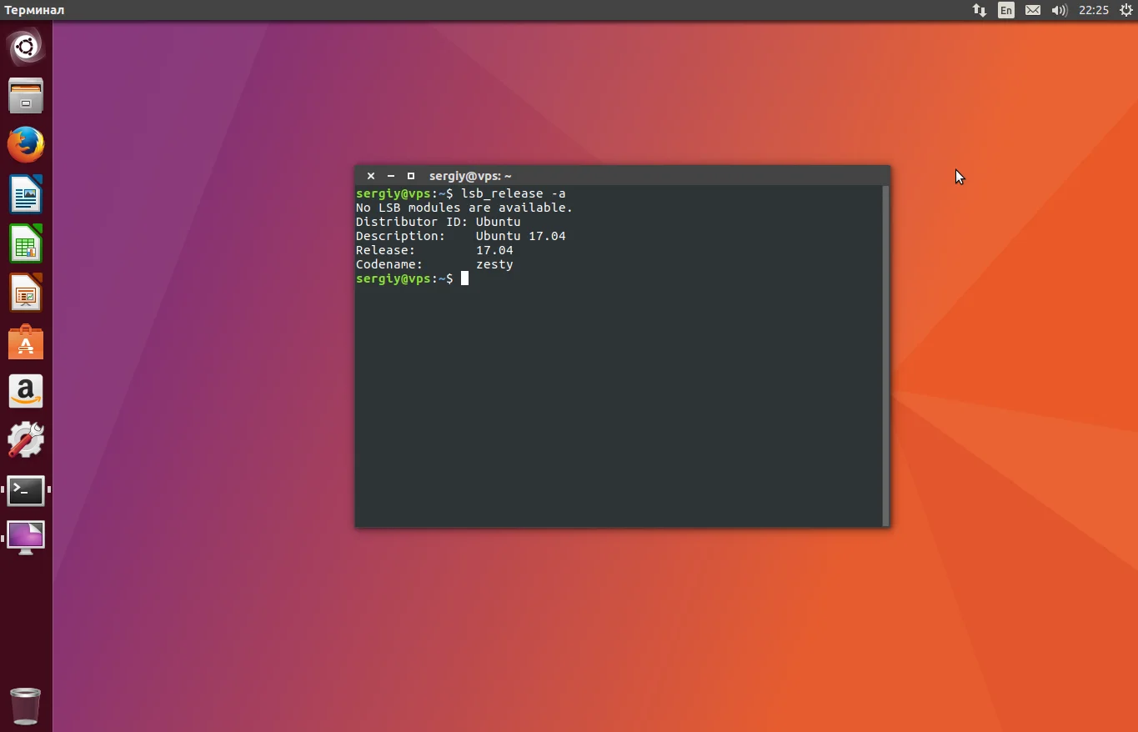Open the messaging envelope indicator
Screen dimensions: 1138x732
pos(1033,10)
